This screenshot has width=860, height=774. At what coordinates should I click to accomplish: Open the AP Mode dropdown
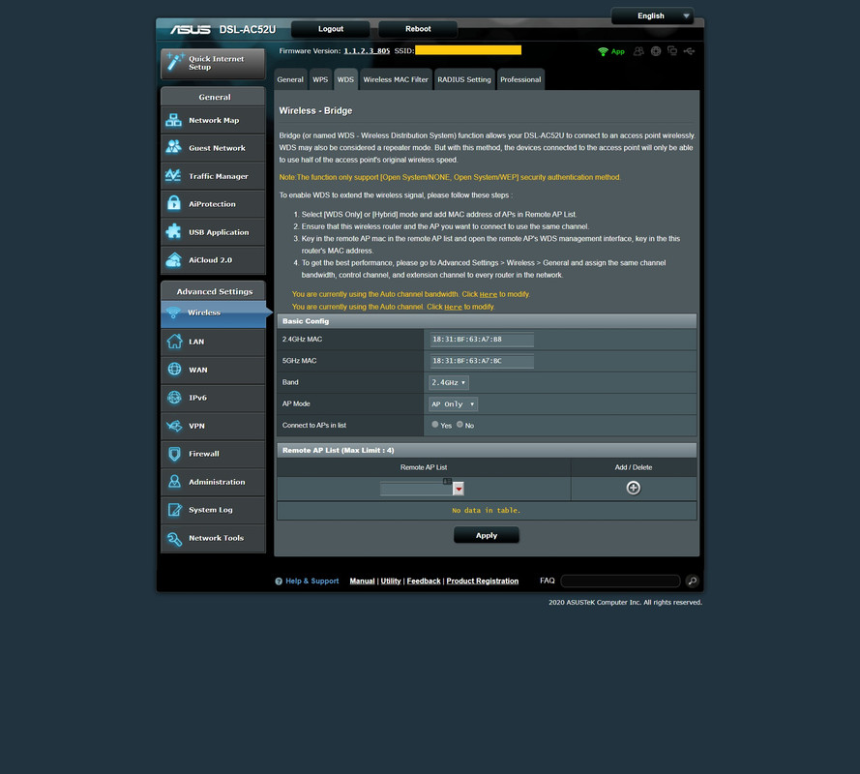453,403
